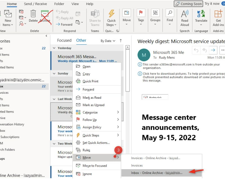Click the reply arrow in reading pane
The image size is (225, 179).
point(196,50)
